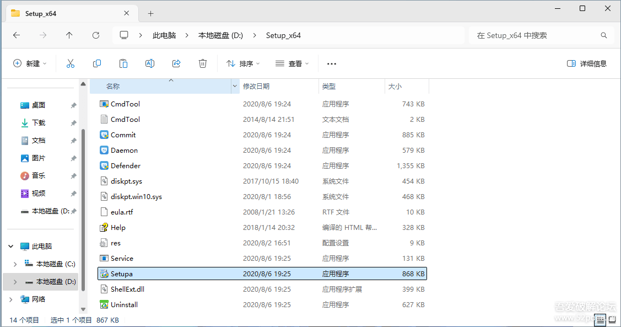Toggle the 详细信息 details pane
Image resolution: width=621 pixels, height=327 pixels.
[x=586, y=63]
